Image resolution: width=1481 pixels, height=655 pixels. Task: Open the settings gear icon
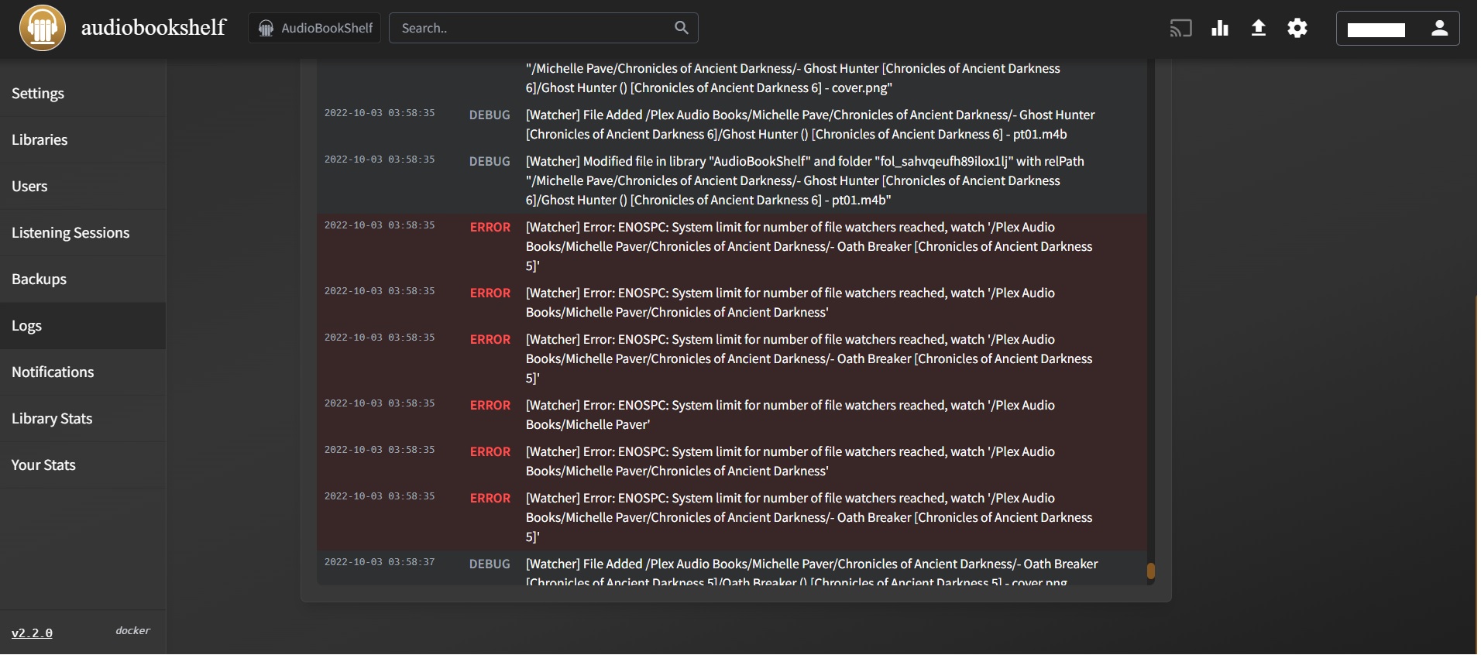tap(1297, 29)
